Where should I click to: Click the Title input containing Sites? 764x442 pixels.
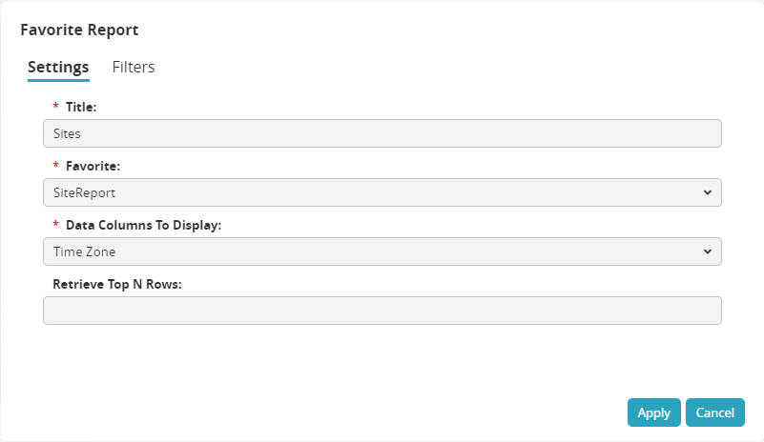(x=382, y=133)
